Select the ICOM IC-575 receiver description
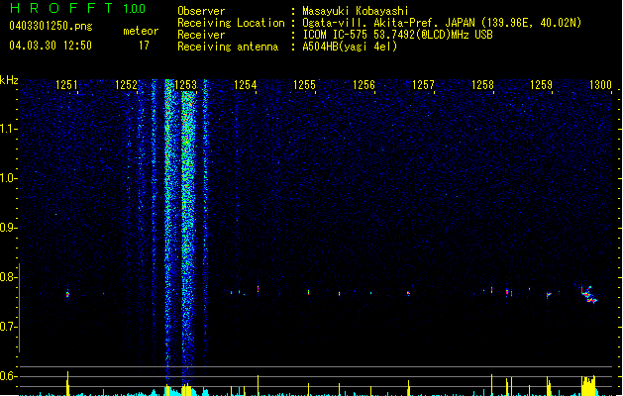Screen dimensions: 623x396 coord(397,35)
